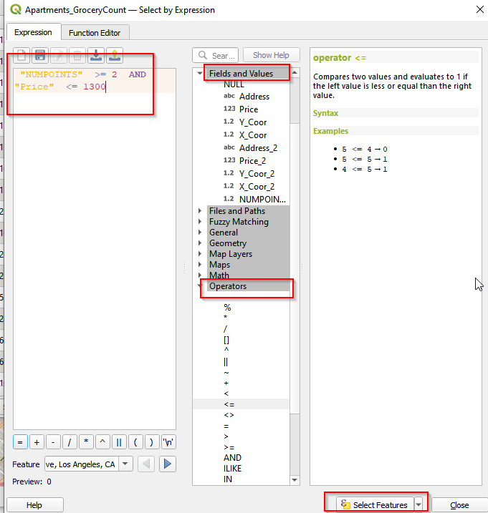This screenshot has width=488, height=513.
Task: Insert the equals operator button
Action: 20,442
